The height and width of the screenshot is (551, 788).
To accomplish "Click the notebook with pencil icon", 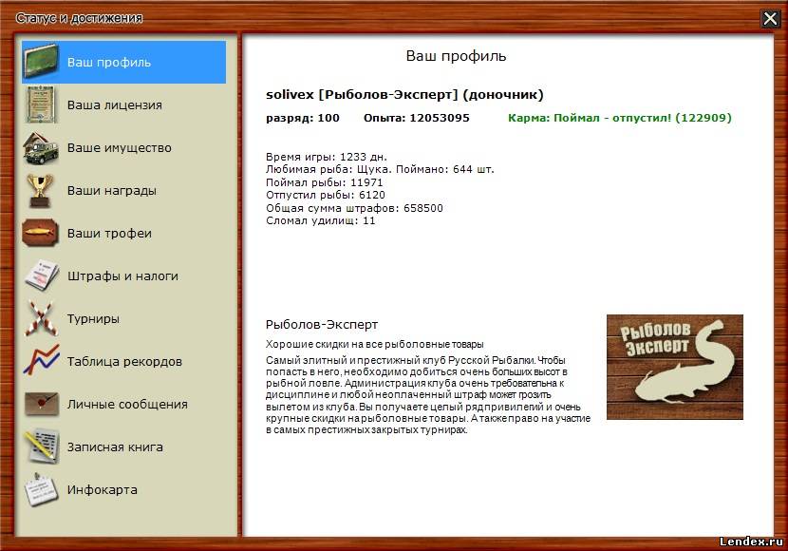I will point(41,447).
